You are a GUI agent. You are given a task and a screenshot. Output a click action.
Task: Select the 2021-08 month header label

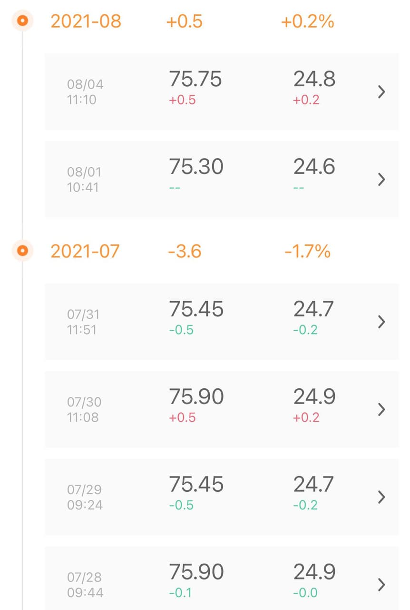86,21
